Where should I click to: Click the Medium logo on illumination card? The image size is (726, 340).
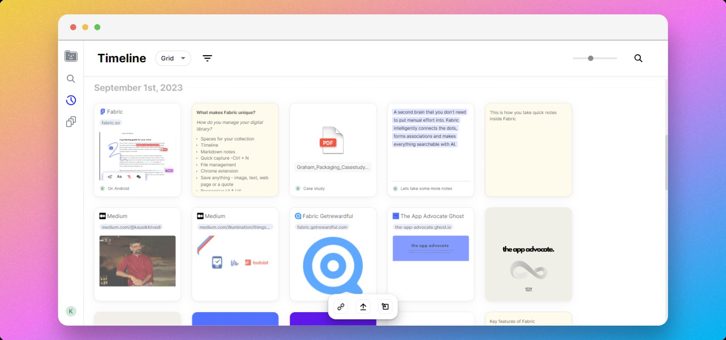pyautogui.click(x=200, y=216)
